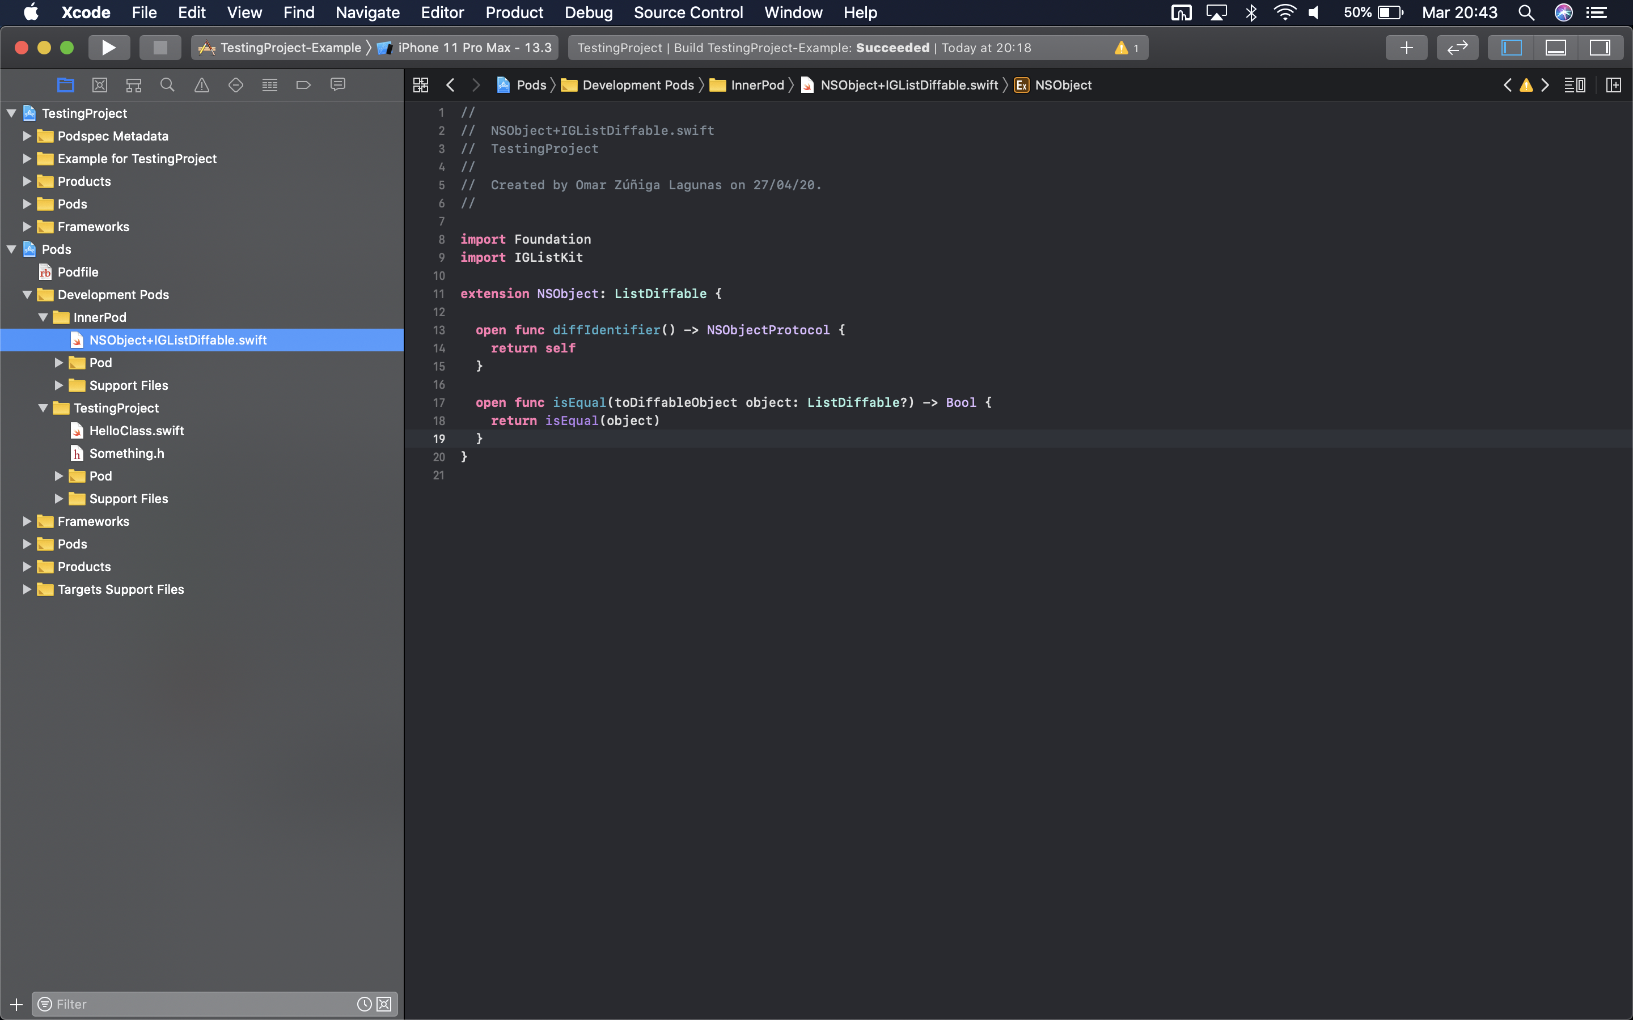Toggle the debug area panel
This screenshot has width=1633, height=1020.
[x=1555, y=48]
